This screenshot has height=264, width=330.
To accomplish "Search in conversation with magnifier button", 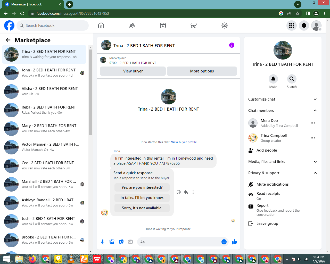I will (292, 79).
